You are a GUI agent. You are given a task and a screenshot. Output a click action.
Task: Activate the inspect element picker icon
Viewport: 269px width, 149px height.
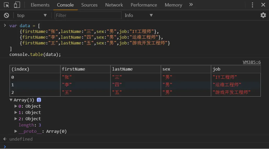[7, 5]
